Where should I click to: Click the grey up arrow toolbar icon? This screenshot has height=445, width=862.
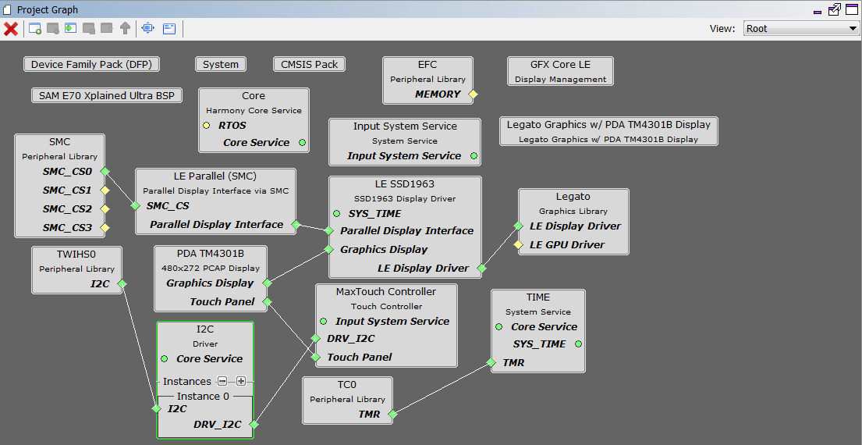click(x=125, y=29)
